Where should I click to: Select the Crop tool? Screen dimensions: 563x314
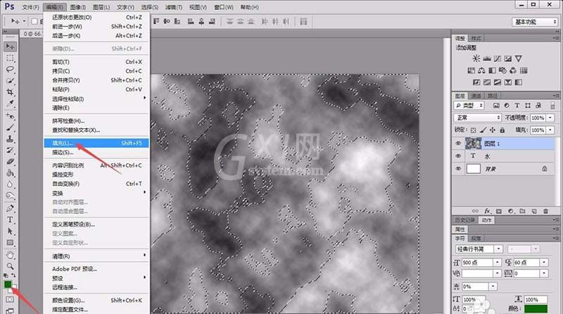coord(10,92)
